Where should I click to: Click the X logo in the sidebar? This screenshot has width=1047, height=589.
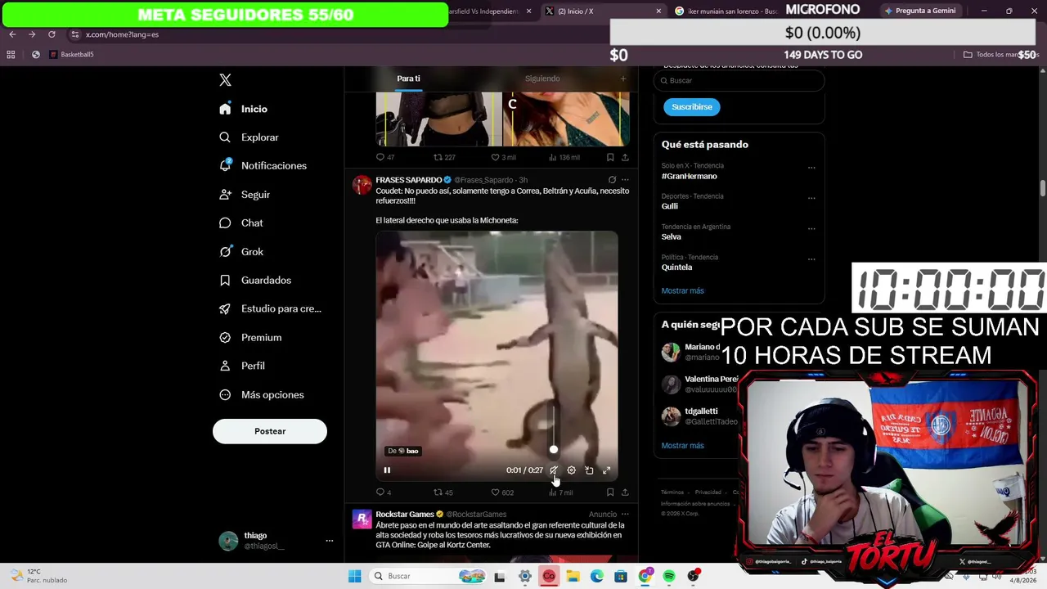click(225, 80)
